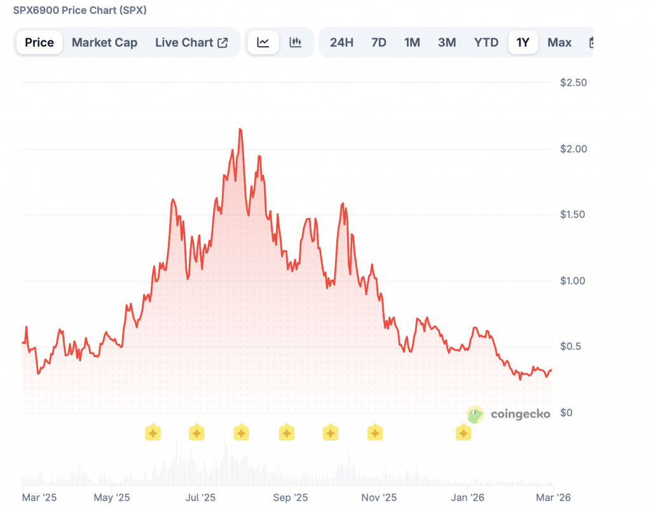The height and width of the screenshot is (509, 651).
Task: Switch to the Market Cap tab
Action: pyautogui.click(x=104, y=42)
